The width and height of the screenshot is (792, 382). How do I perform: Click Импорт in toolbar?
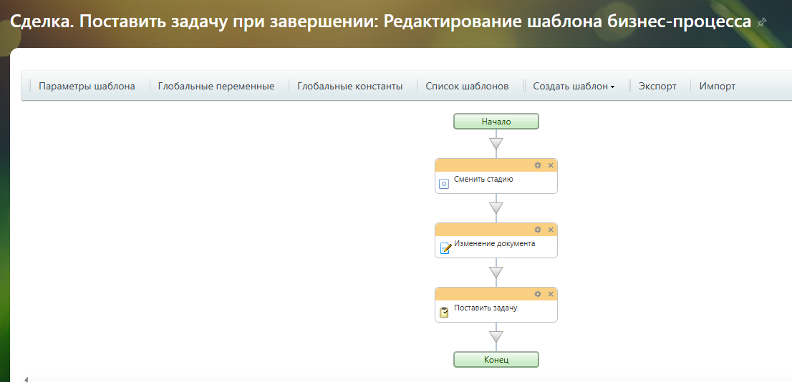pos(718,87)
